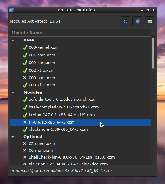This screenshot has width=165, height=184.
Task: Collapse the Modules group arrow
Action: click(13, 92)
